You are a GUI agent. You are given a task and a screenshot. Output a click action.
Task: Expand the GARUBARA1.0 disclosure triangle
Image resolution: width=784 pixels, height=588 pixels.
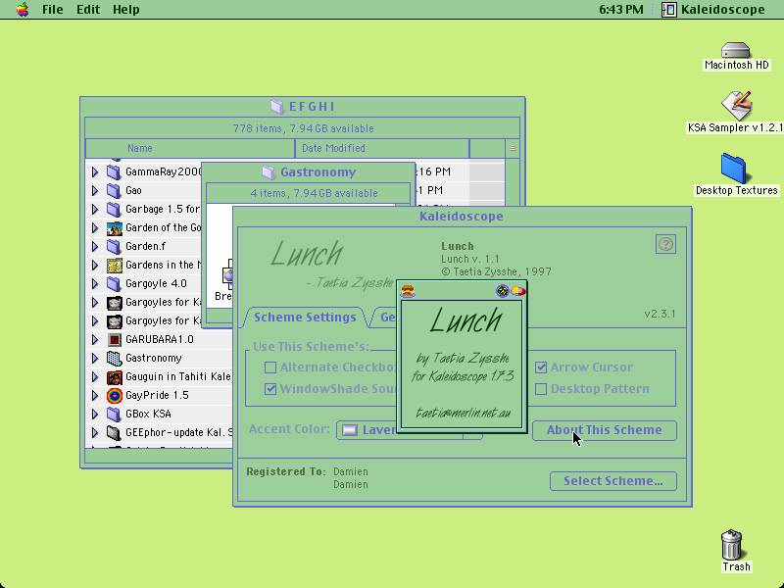pyautogui.click(x=95, y=339)
